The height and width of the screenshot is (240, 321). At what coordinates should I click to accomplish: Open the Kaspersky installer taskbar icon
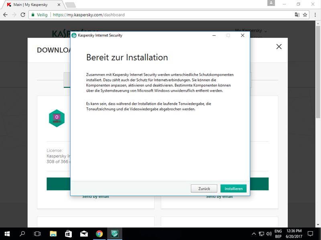(115, 234)
